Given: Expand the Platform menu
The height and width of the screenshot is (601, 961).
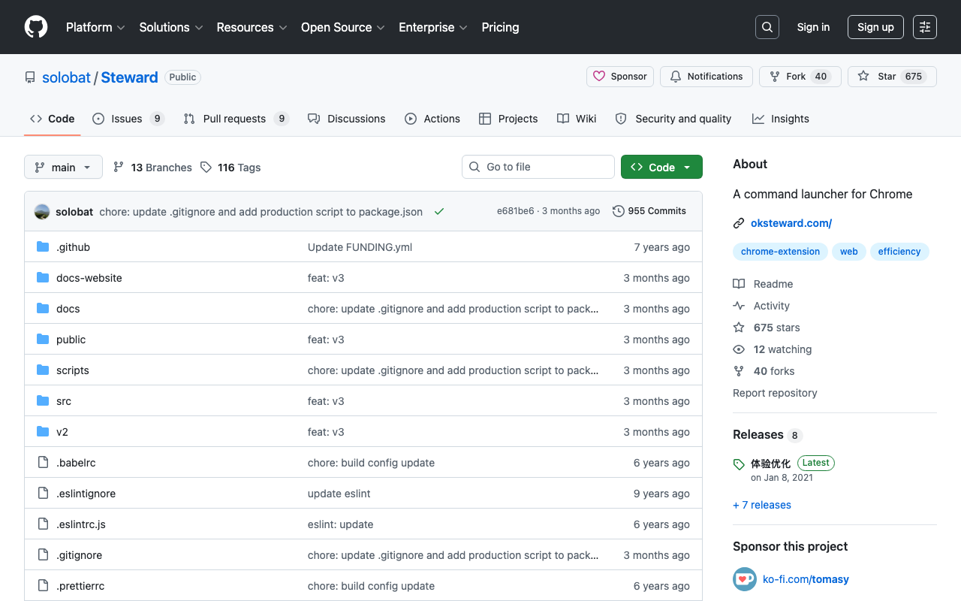Looking at the screenshot, I should (95, 27).
